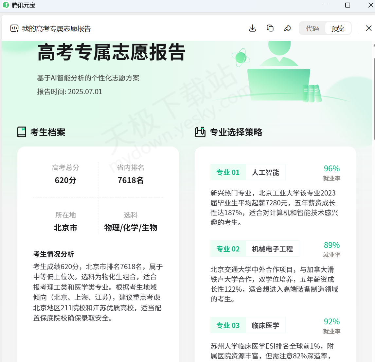Viewport: 375px width, 362px height.
Task: Click the 人工智能 major tag
Action: 265,172
